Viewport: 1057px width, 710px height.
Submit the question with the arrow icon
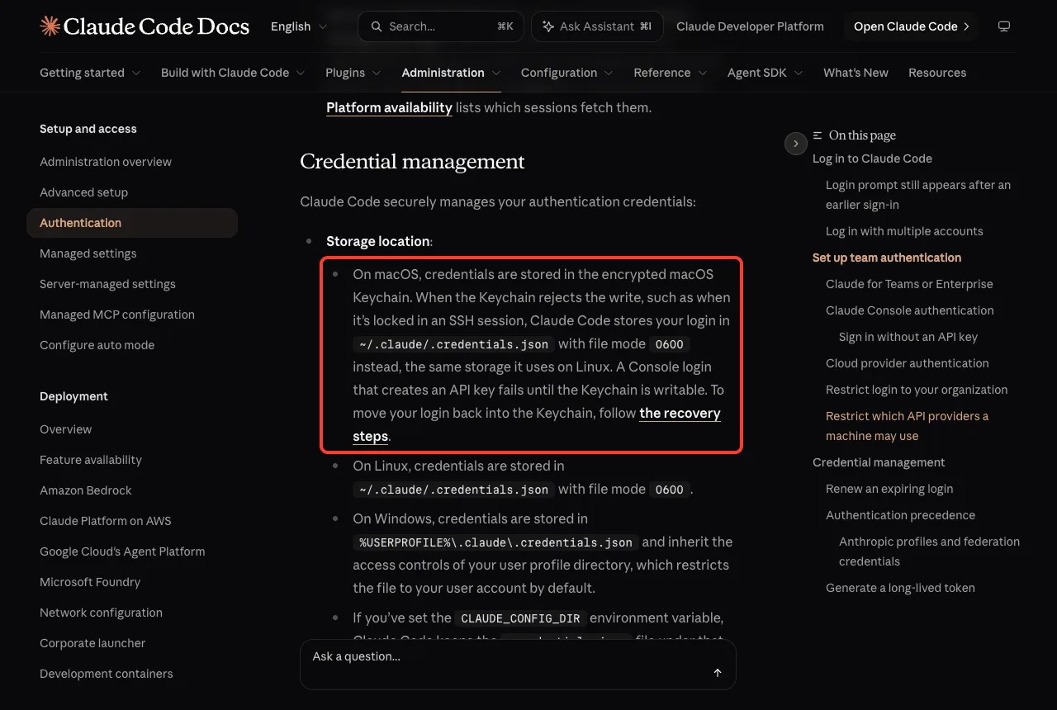(x=718, y=673)
